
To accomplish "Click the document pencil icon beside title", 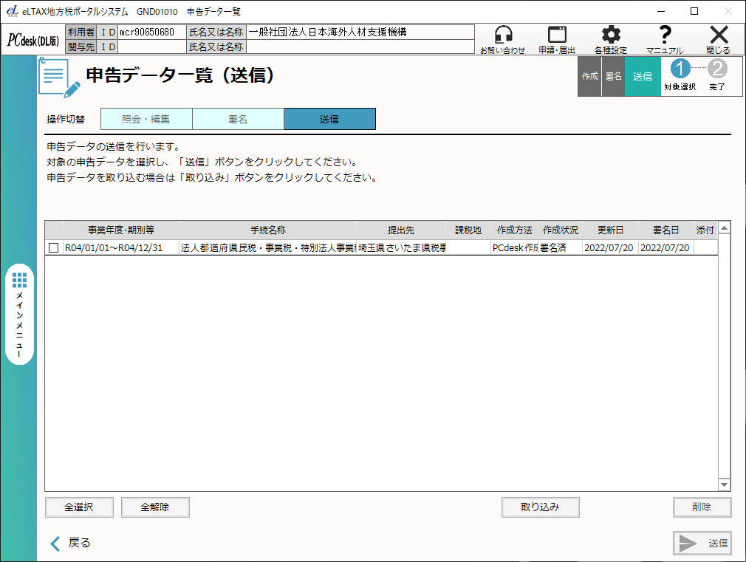I will 59,78.
